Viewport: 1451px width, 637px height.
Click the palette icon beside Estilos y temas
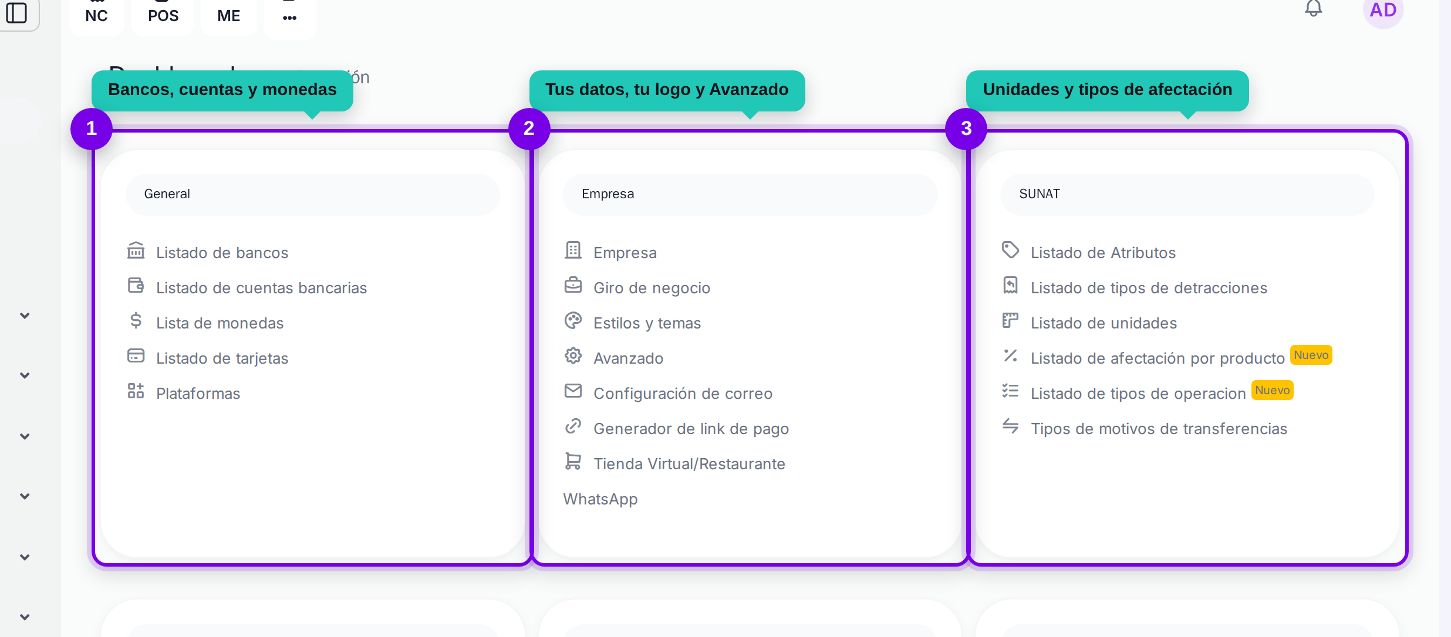coord(573,321)
